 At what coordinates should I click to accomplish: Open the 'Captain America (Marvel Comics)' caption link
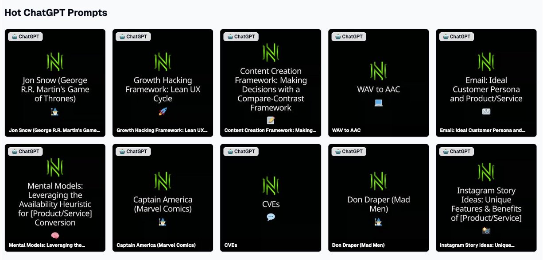click(156, 245)
